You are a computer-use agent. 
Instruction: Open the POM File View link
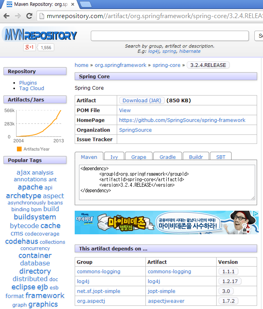[125, 110]
